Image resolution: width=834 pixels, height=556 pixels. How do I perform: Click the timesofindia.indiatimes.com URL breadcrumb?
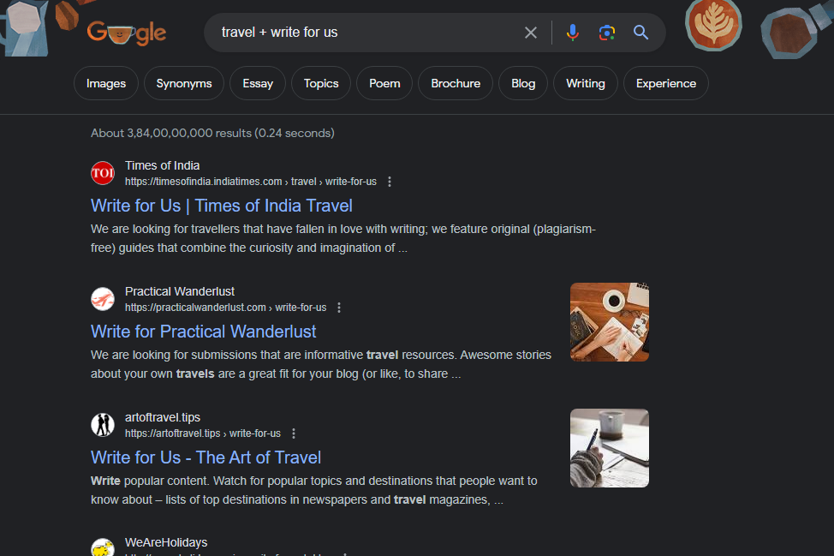(251, 182)
